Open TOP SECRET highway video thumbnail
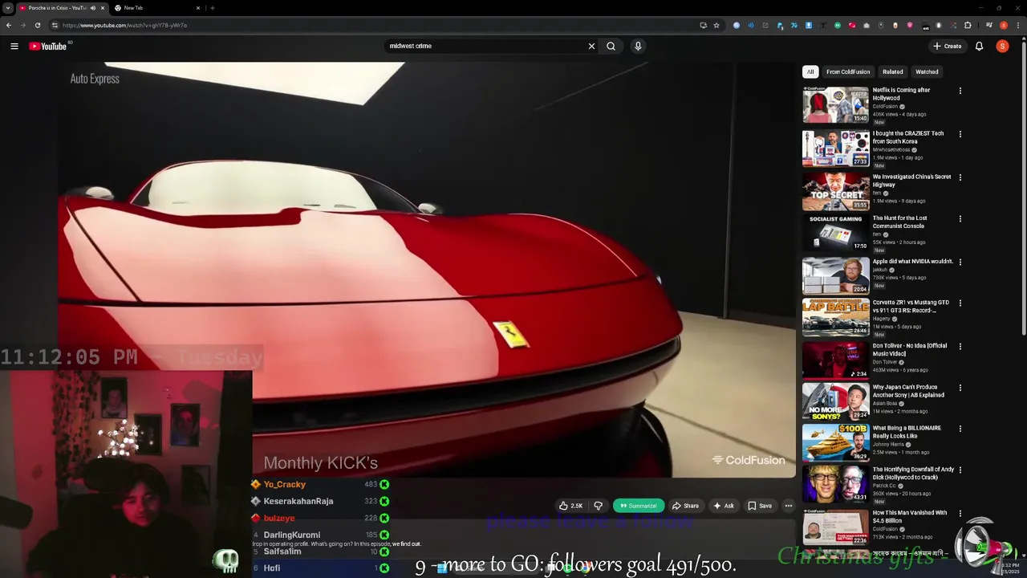1027x578 pixels. pos(835,192)
